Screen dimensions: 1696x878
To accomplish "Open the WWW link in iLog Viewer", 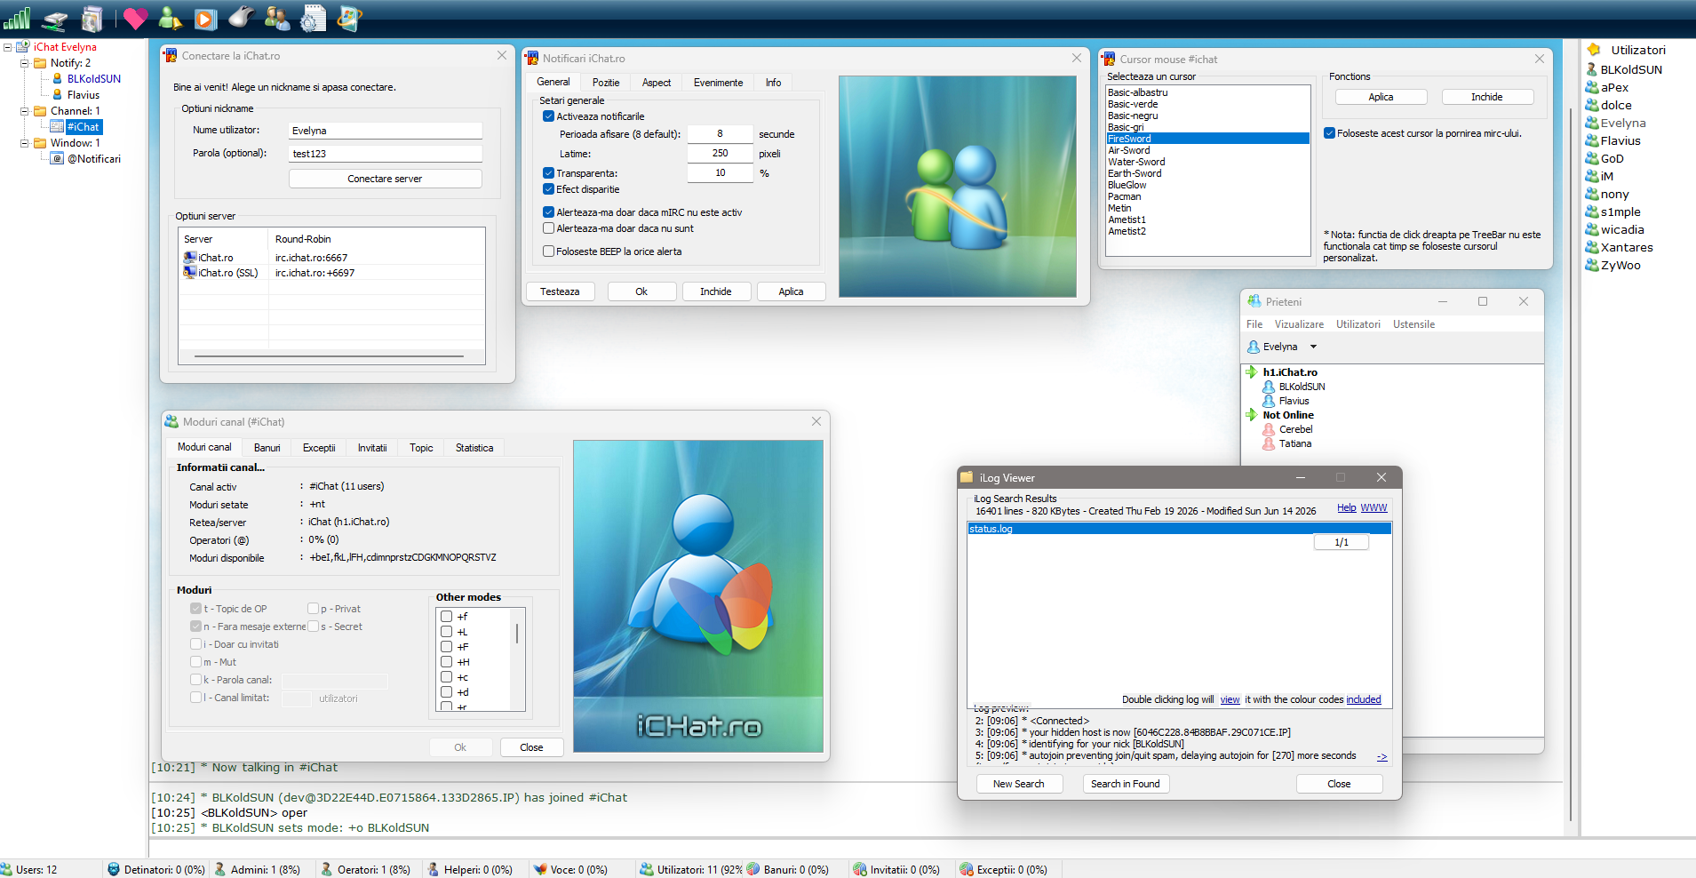I will click(x=1374, y=508).
